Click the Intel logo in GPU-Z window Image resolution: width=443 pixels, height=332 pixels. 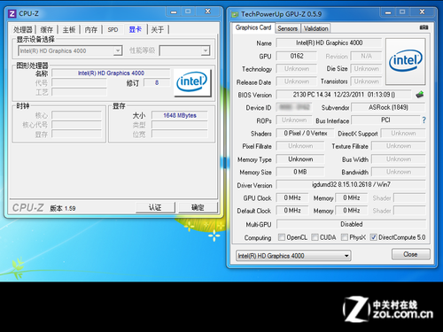[x=406, y=61]
